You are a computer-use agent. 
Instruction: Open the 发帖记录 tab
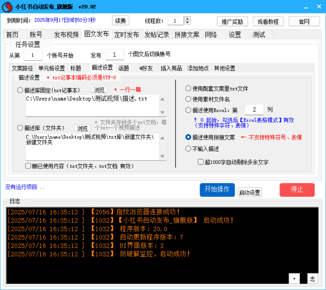157,35
